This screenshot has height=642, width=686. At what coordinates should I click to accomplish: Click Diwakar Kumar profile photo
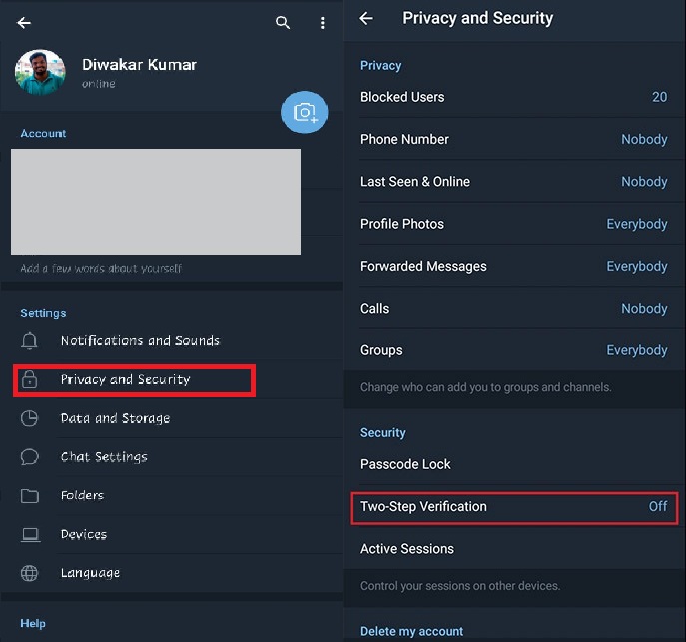click(x=41, y=73)
